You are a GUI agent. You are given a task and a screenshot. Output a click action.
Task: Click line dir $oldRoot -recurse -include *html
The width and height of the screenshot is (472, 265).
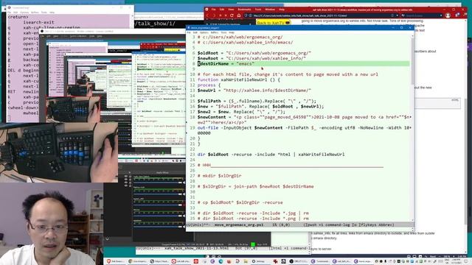(x=271, y=155)
